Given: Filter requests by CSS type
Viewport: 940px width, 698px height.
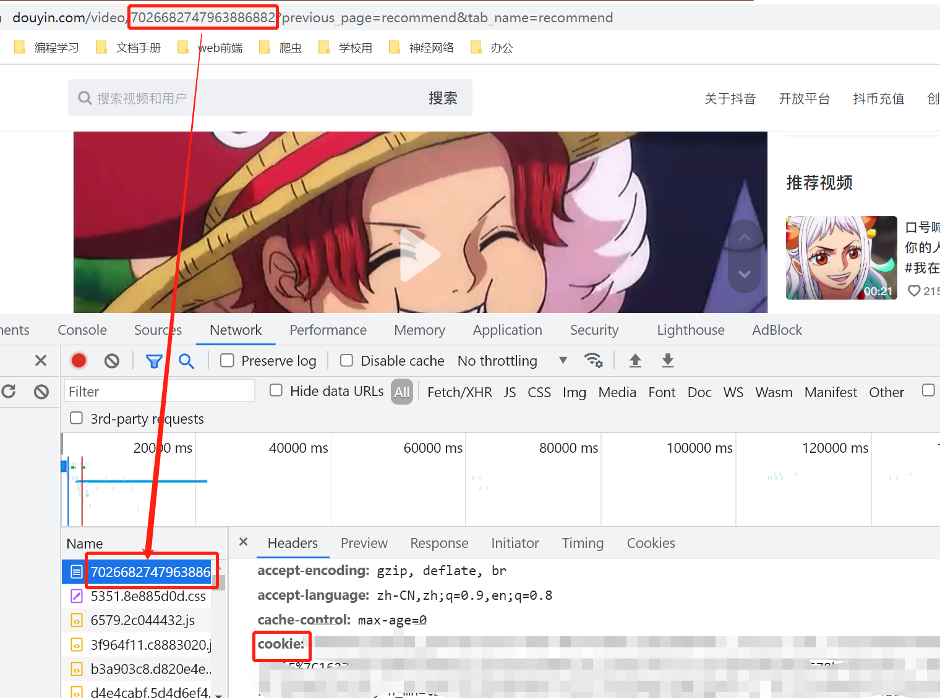Looking at the screenshot, I should click(x=539, y=392).
